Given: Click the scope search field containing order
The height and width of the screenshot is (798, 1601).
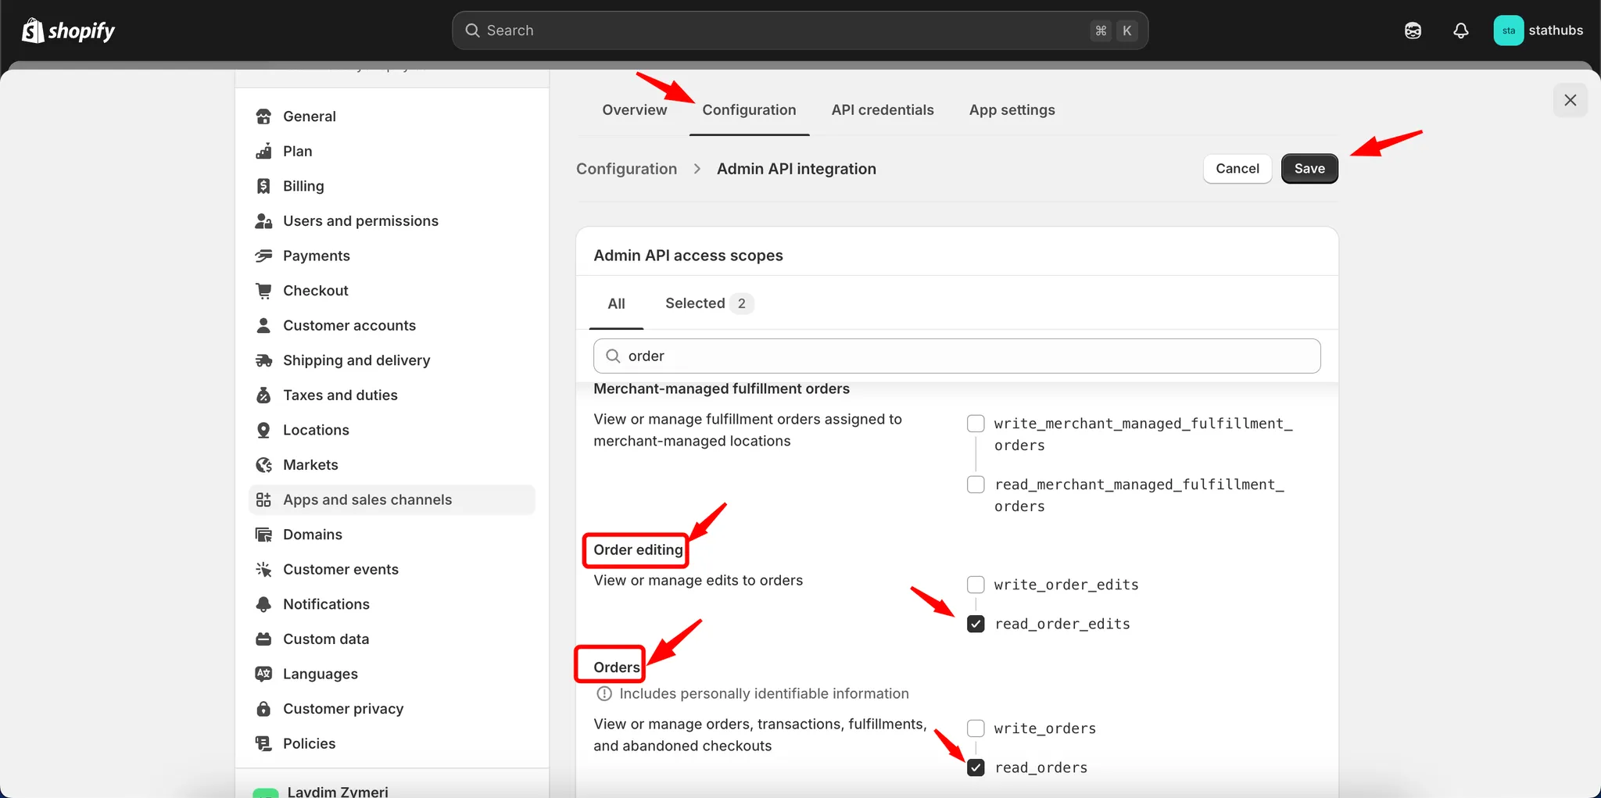Looking at the screenshot, I should (x=957, y=356).
